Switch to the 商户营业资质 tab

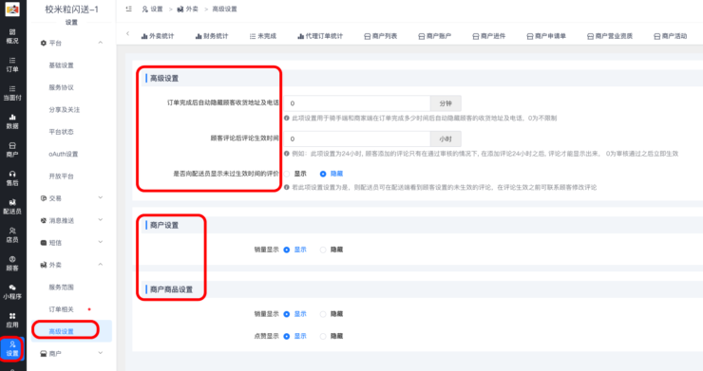tap(610, 36)
